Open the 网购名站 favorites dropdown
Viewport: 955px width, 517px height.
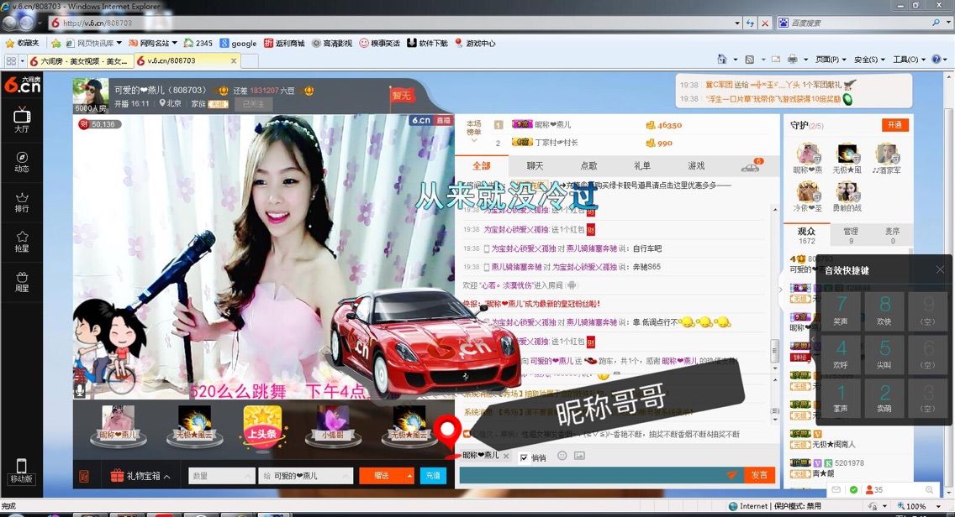point(153,43)
